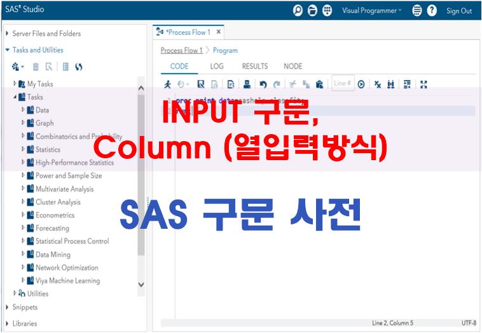Select the Statistical Process Control folder
This screenshot has width=482, height=333.
pos(72,241)
